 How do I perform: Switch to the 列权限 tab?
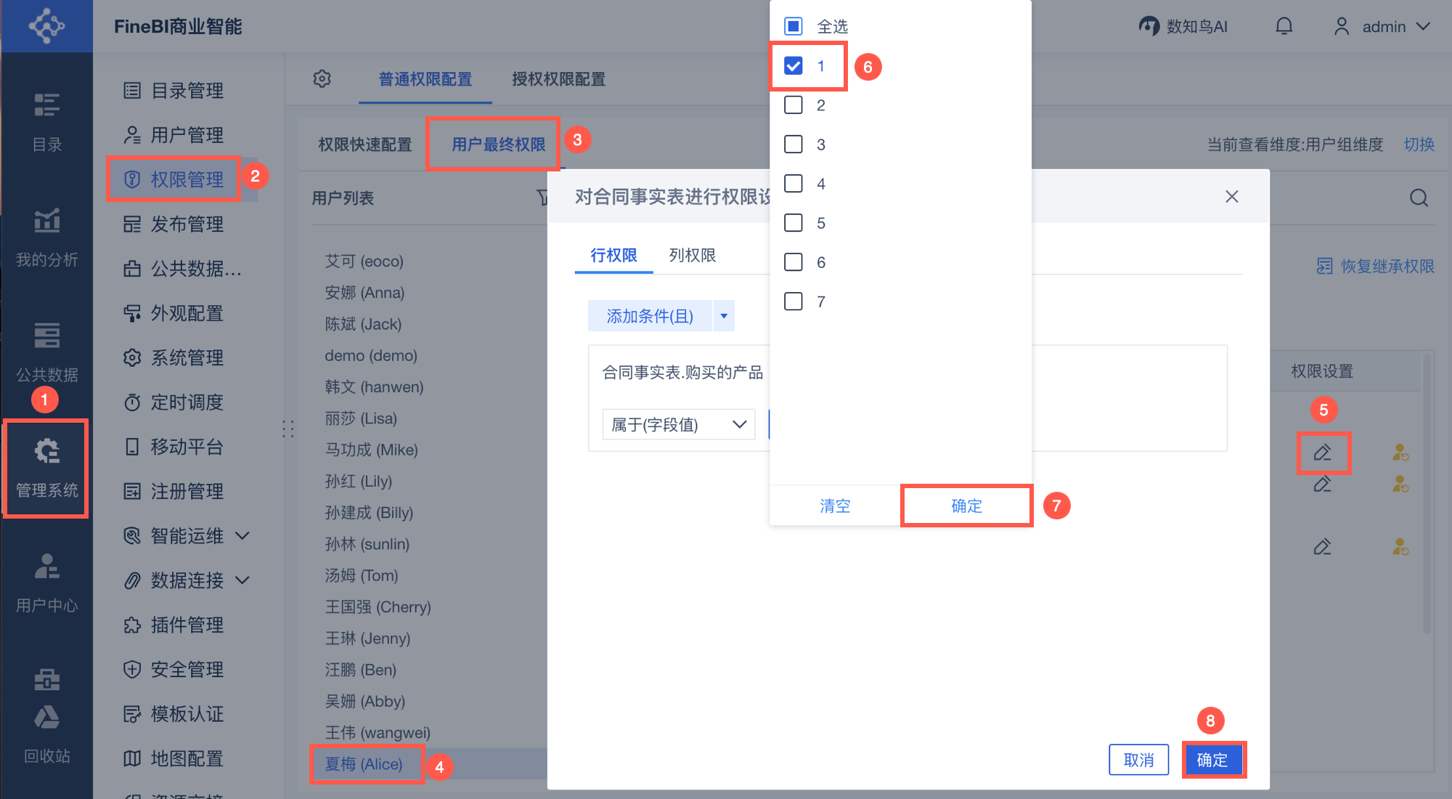(692, 255)
